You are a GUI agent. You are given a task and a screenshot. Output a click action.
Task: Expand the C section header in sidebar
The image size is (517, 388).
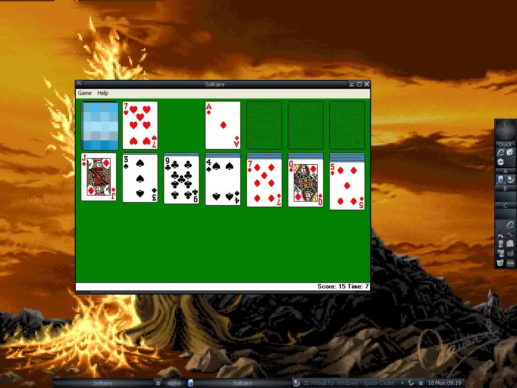click(505, 206)
